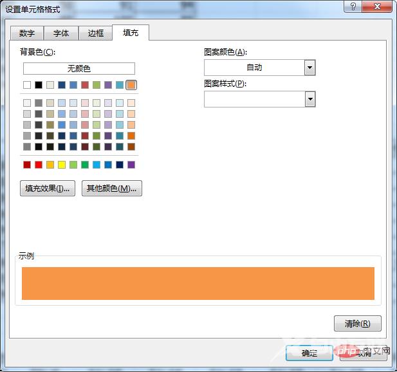Open 其他颜色 for more colors
397x372 pixels.
[111, 189]
